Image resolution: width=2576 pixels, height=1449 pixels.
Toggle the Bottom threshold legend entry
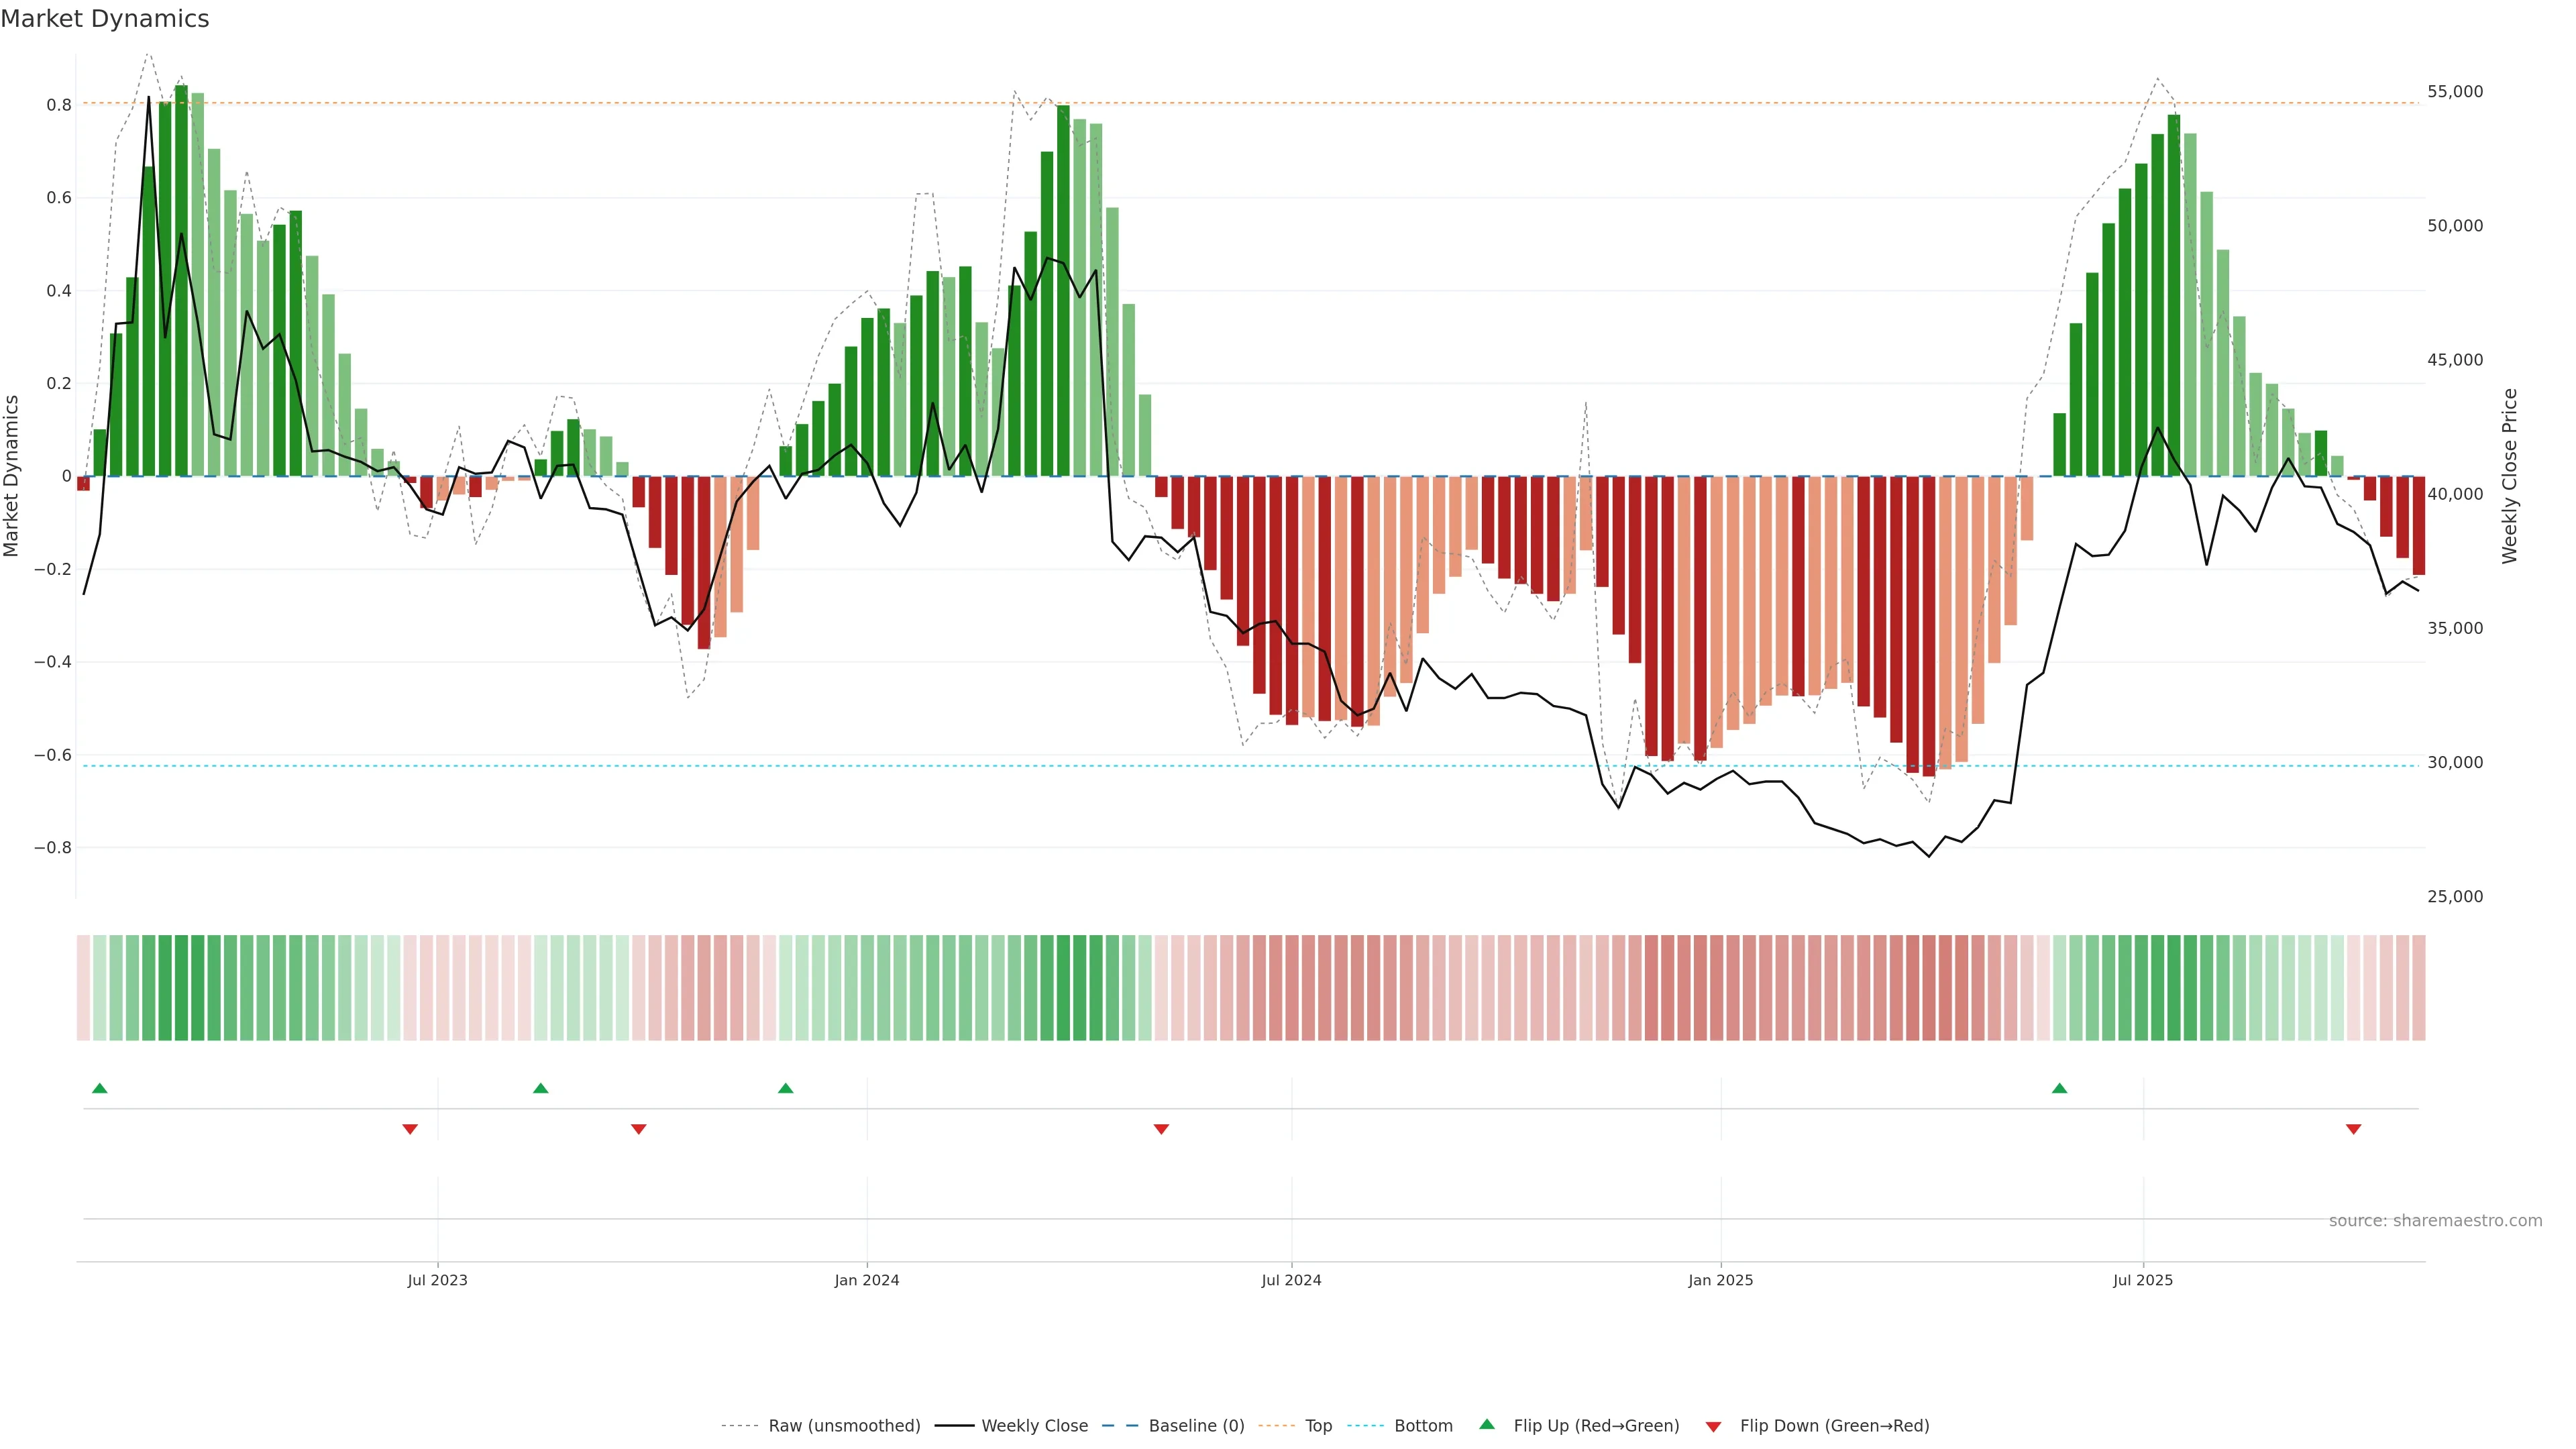(1423, 1426)
